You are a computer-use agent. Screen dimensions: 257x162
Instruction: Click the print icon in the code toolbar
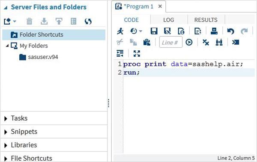214,31
